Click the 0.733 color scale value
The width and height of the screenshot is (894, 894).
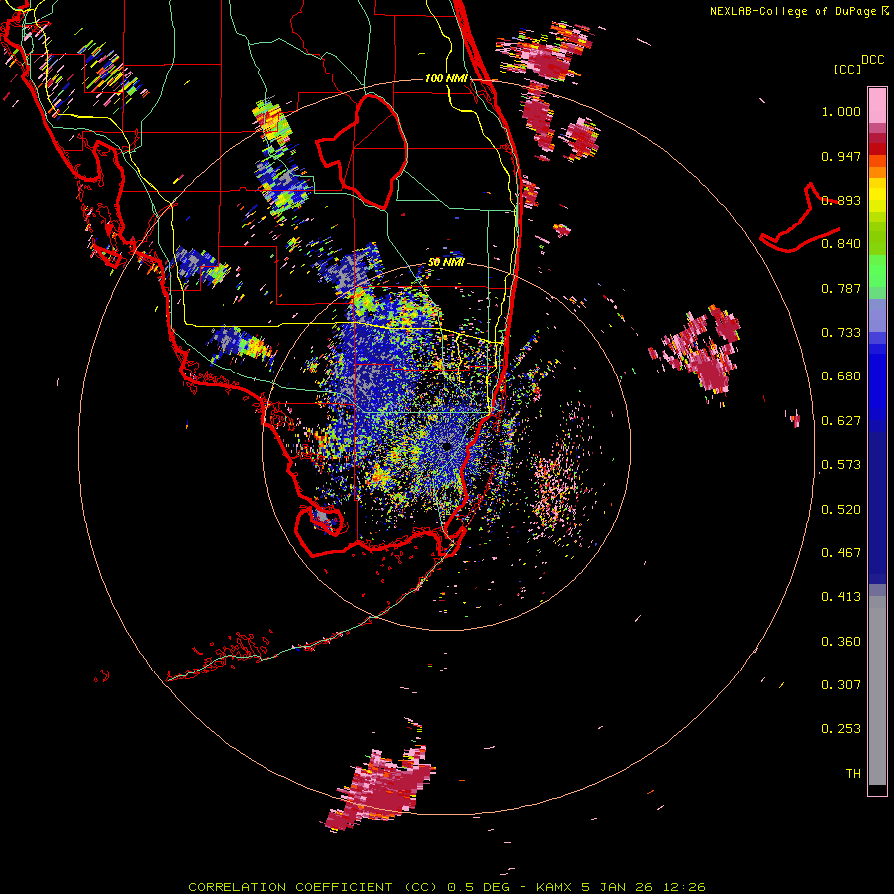pos(841,333)
